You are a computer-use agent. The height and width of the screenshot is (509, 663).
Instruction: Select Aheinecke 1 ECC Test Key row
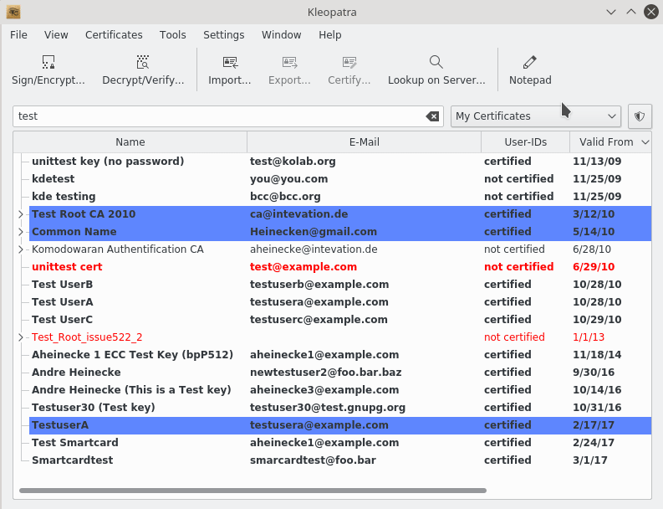340,355
